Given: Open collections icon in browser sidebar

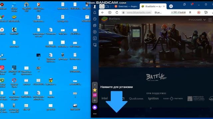Looking at the screenshot, I should tap(95, 25).
